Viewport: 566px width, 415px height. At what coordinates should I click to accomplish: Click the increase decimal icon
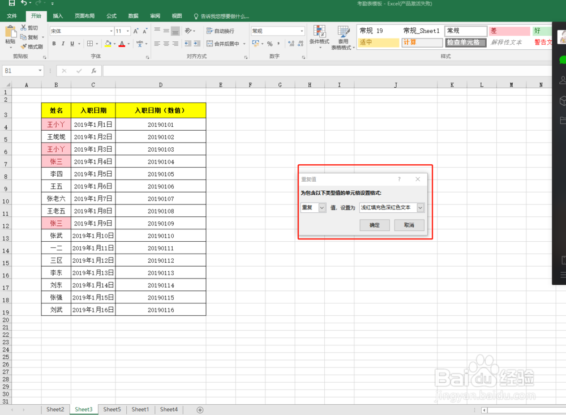coord(291,44)
